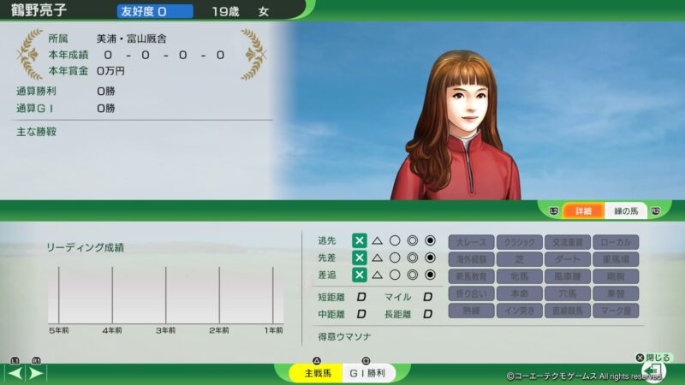Screen dimensions: 685x385
Task: Click the 折り合い skill badge
Action: [x=472, y=293]
